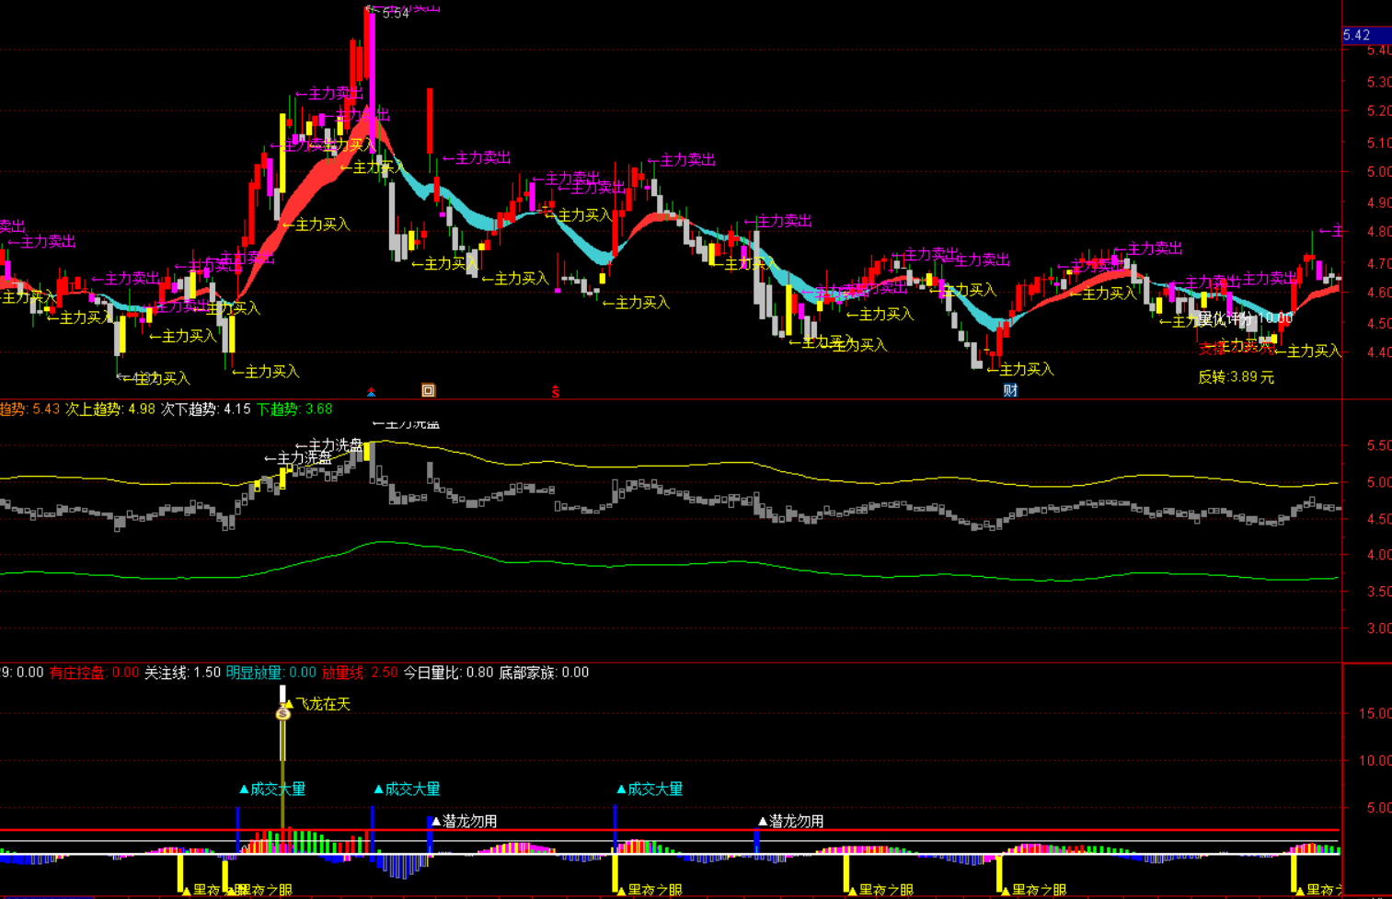Click the gold coin icon beside 飞龙在天
The width and height of the screenshot is (1392, 899).
point(282,713)
